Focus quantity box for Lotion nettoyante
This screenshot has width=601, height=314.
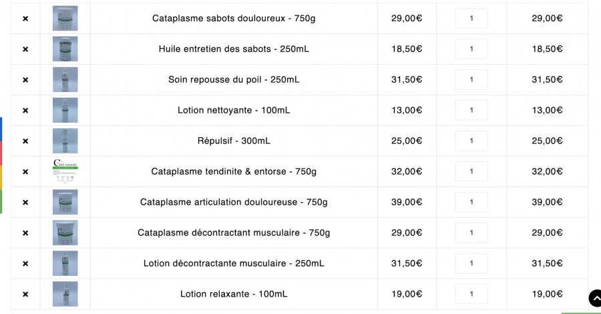(x=471, y=110)
